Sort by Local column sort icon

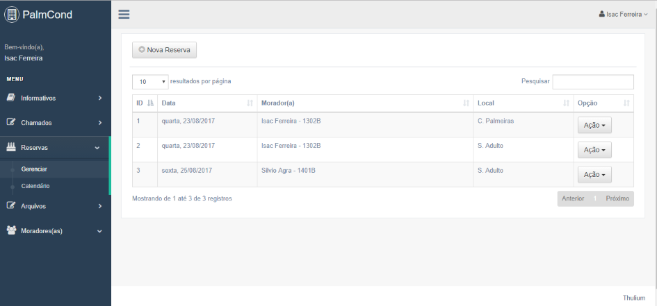pyautogui.click(x=567, y=103)
